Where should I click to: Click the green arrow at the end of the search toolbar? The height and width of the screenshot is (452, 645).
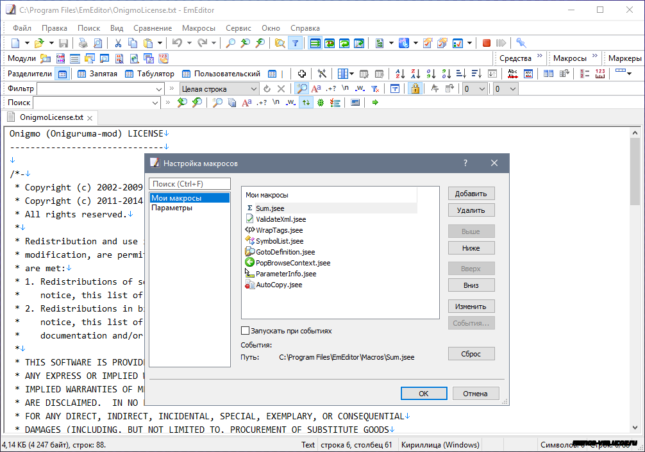(375, 103)
